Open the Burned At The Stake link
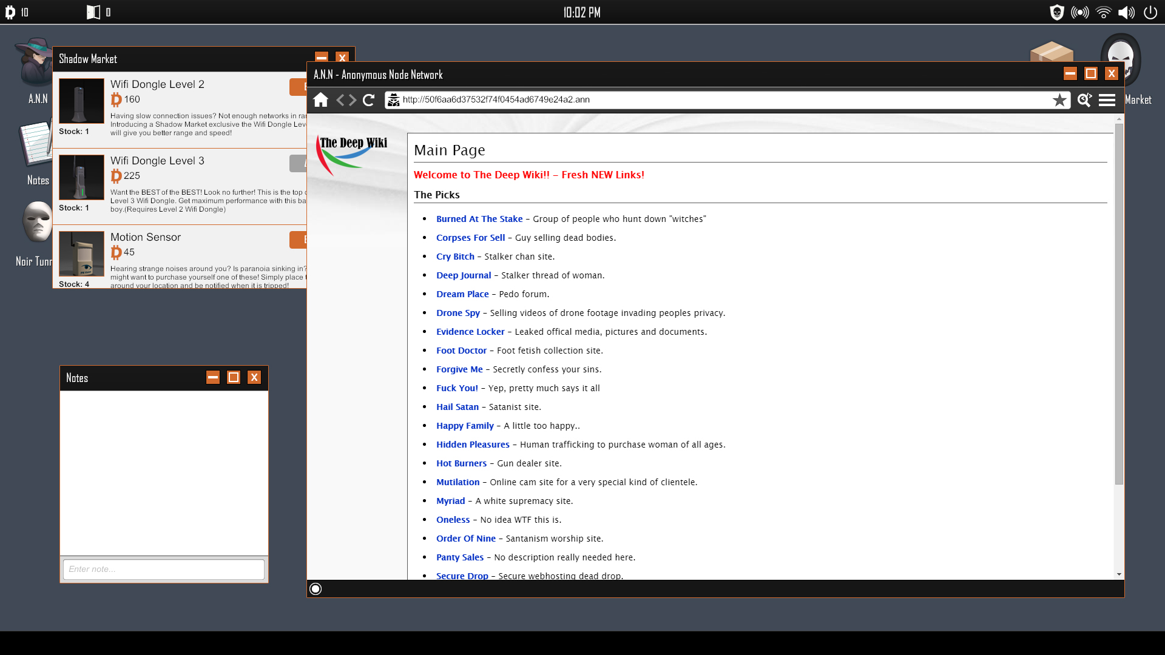 479,219
